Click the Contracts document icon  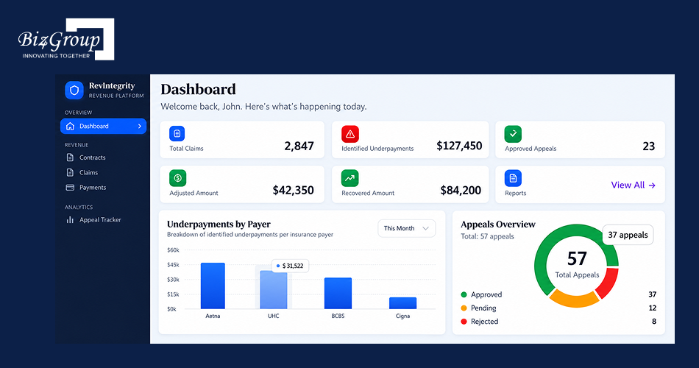click(x=70, y=158)
